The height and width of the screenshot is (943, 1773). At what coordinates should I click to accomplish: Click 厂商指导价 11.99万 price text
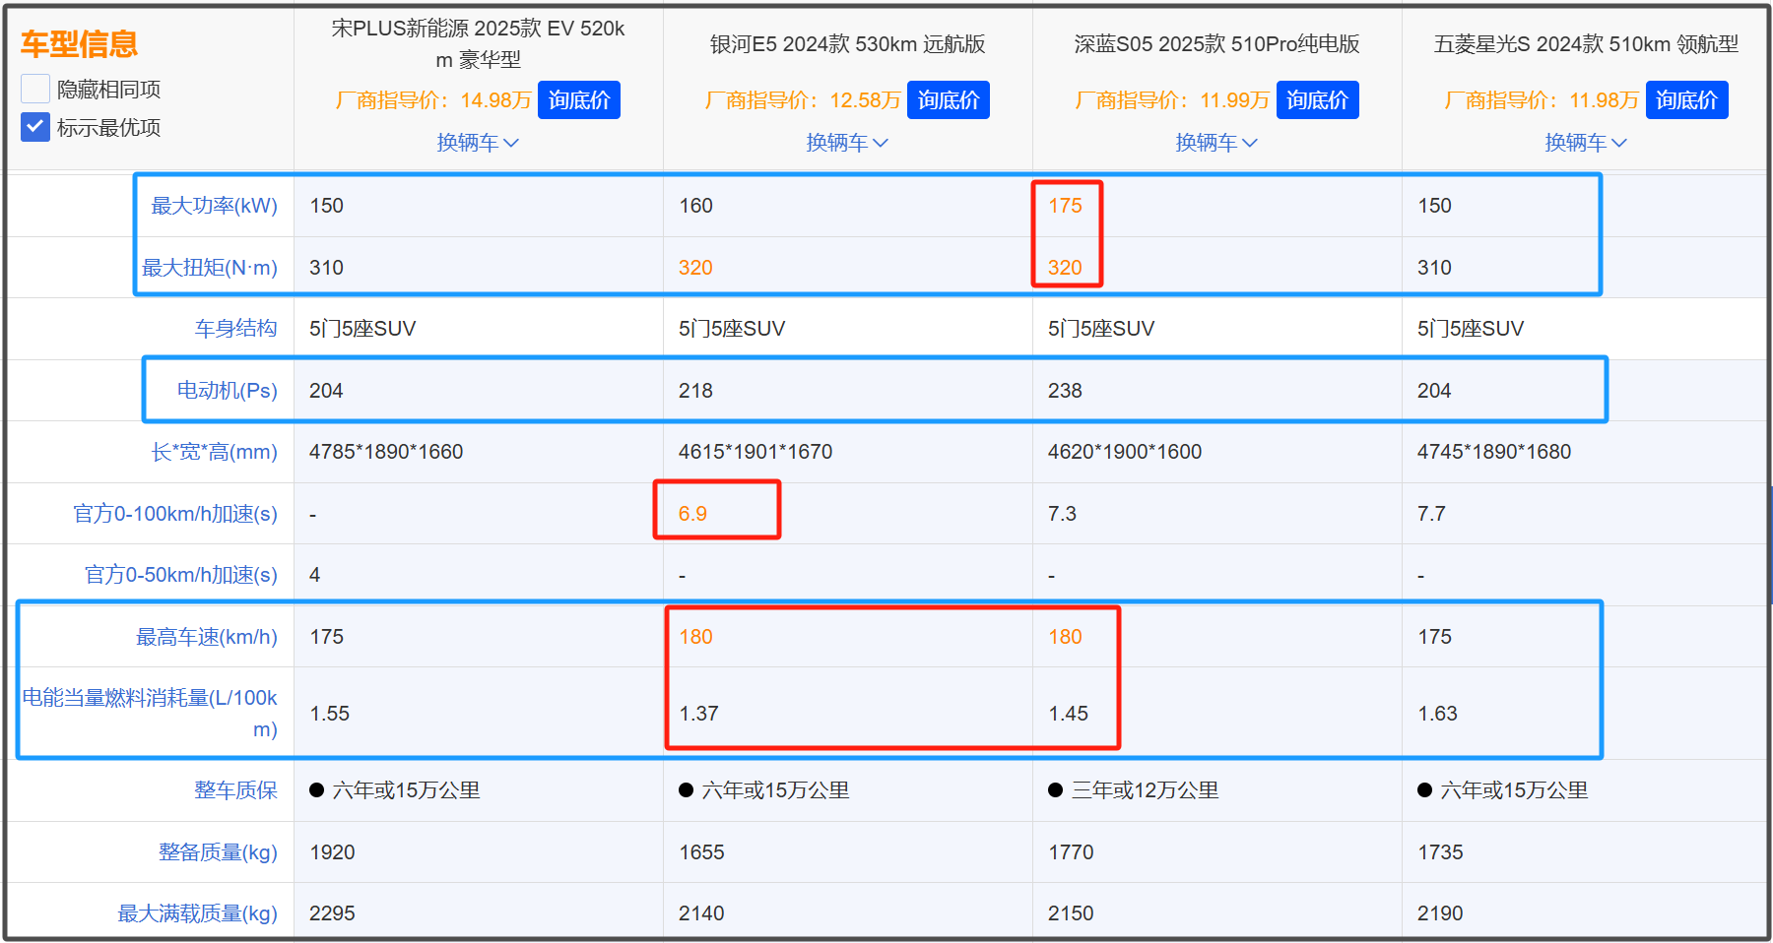click(1172, 100)
